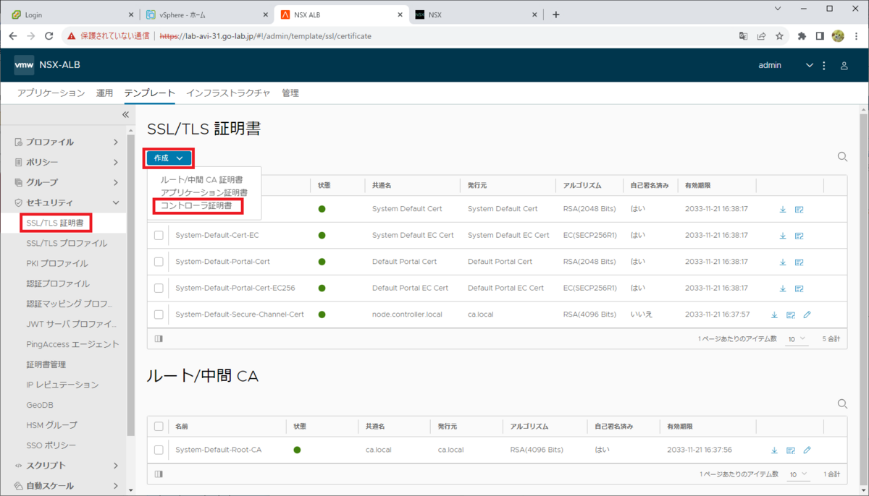Download System-Default-Root-CA certificate

coord(774,450)
